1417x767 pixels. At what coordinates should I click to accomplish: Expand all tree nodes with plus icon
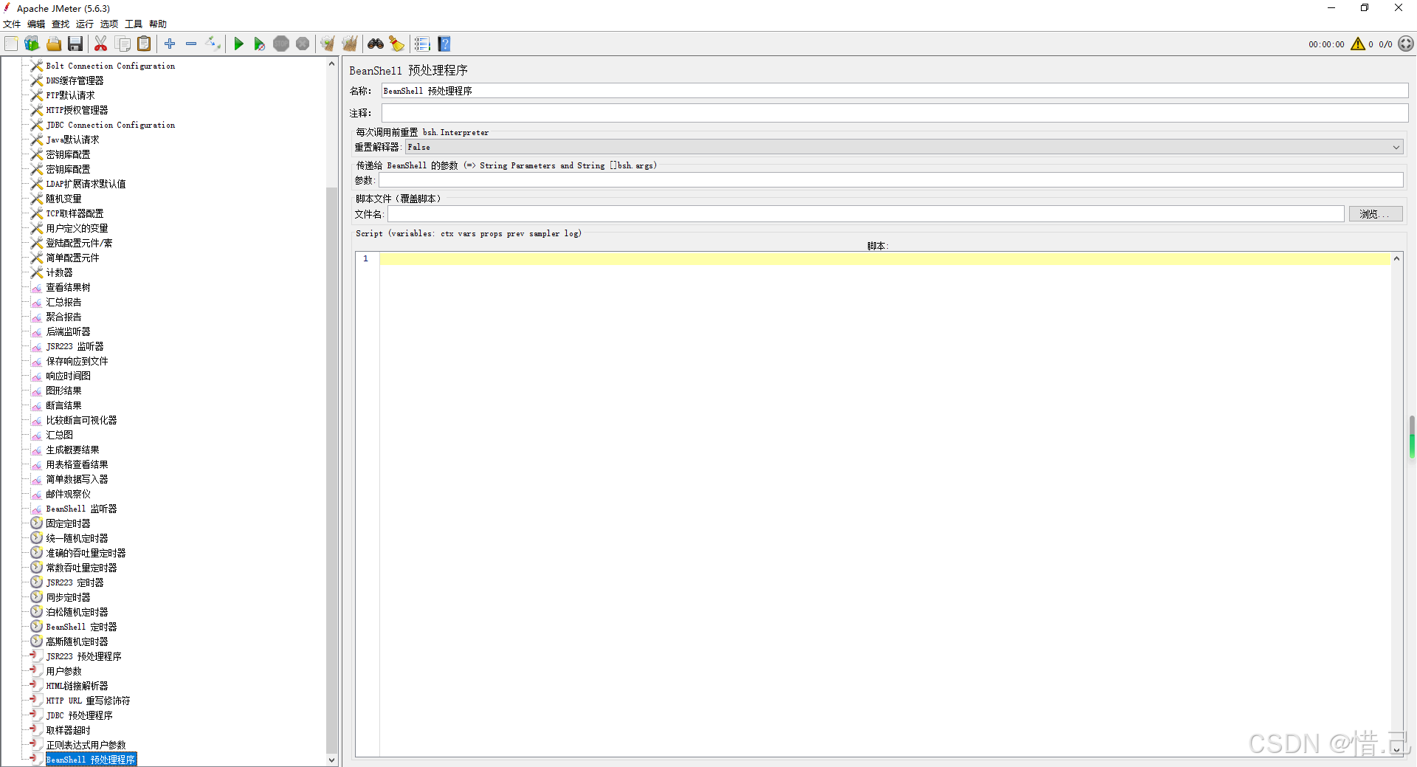tap(170, 44)
